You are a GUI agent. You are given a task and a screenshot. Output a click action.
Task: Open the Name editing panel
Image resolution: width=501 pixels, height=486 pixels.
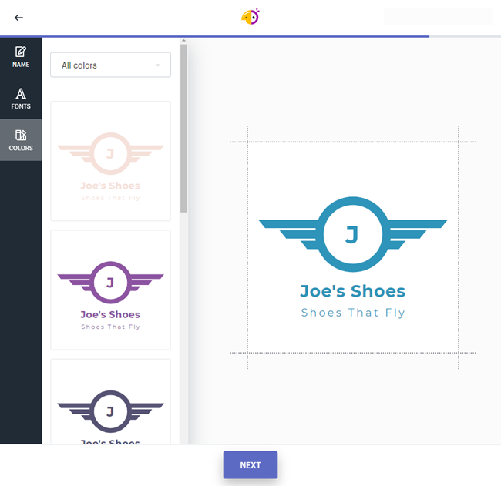coord(21,57)
